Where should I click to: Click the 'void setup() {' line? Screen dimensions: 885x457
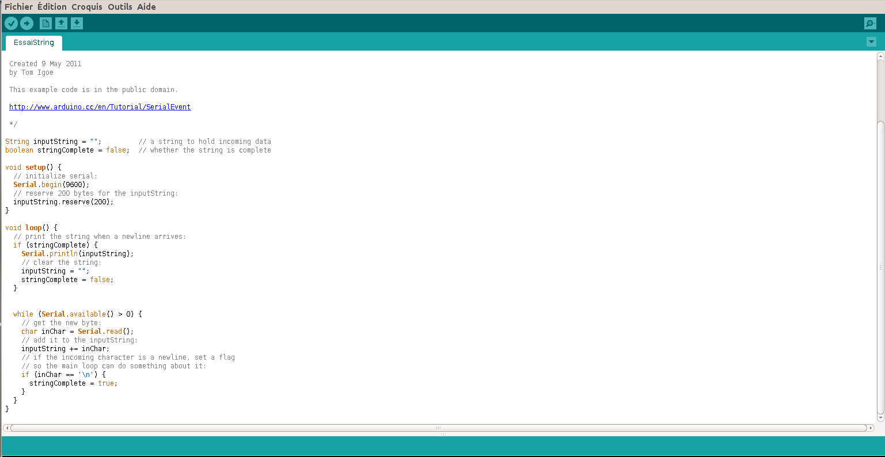(33, 167)
